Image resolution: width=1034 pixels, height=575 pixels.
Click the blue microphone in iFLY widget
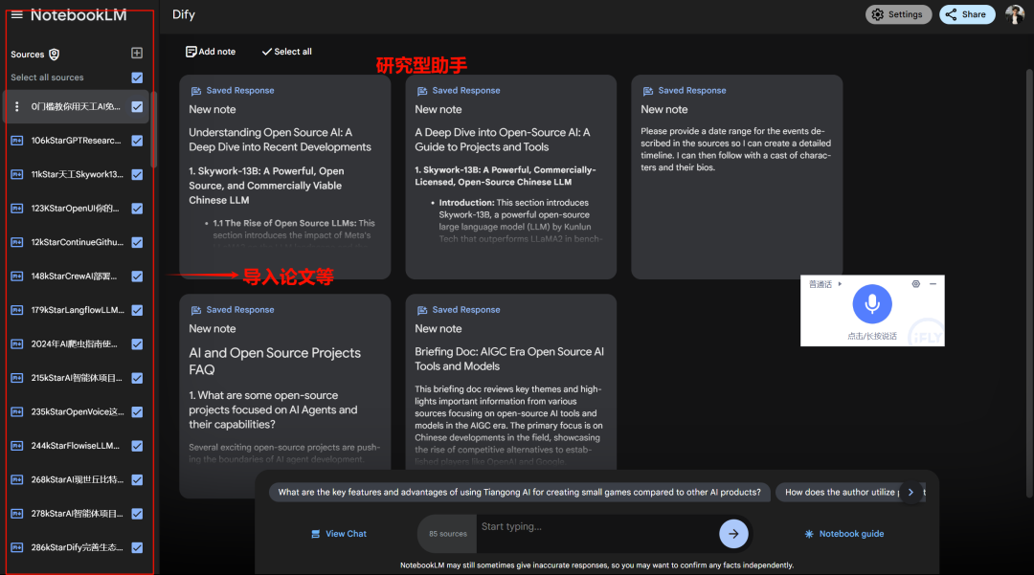(x=872, y=303)
